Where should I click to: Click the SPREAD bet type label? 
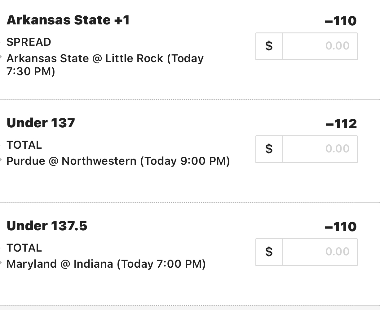[29, 42]
